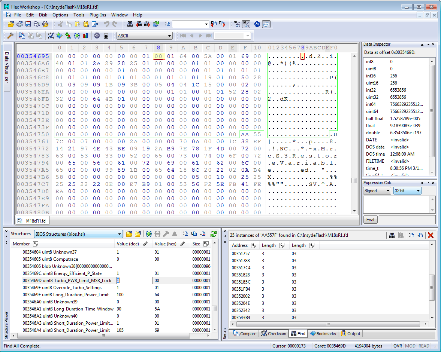Toggle hex format for the Address column
441x352 pixels.
pyautogui.click(x=253, y=245)
